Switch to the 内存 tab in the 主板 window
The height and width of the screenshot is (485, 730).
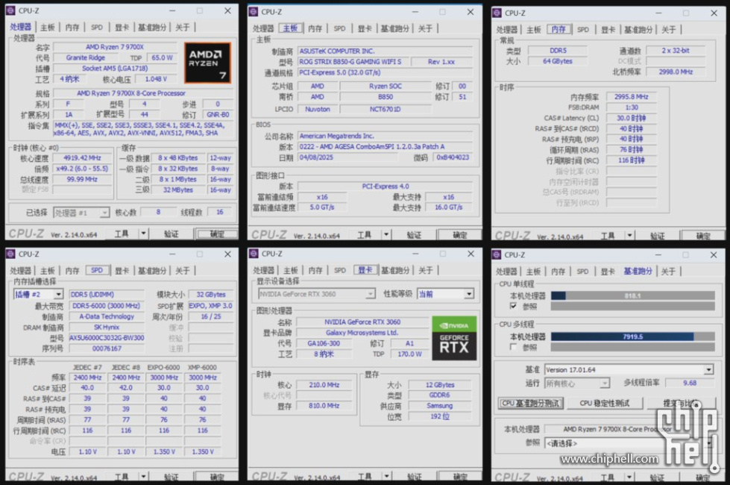click(x=315, y=28)
